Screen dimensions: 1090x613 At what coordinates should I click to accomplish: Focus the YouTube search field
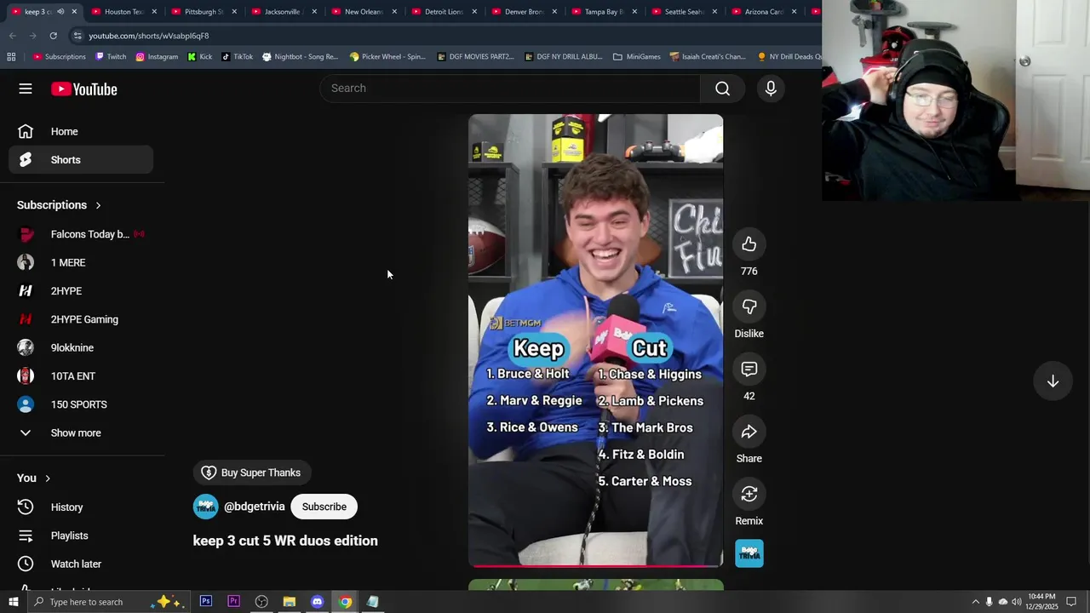[x=511, y=89]
